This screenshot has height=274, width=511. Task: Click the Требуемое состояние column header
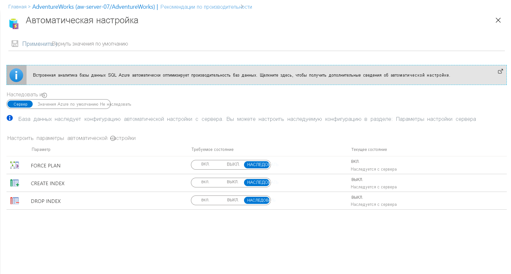coord(212,150)
